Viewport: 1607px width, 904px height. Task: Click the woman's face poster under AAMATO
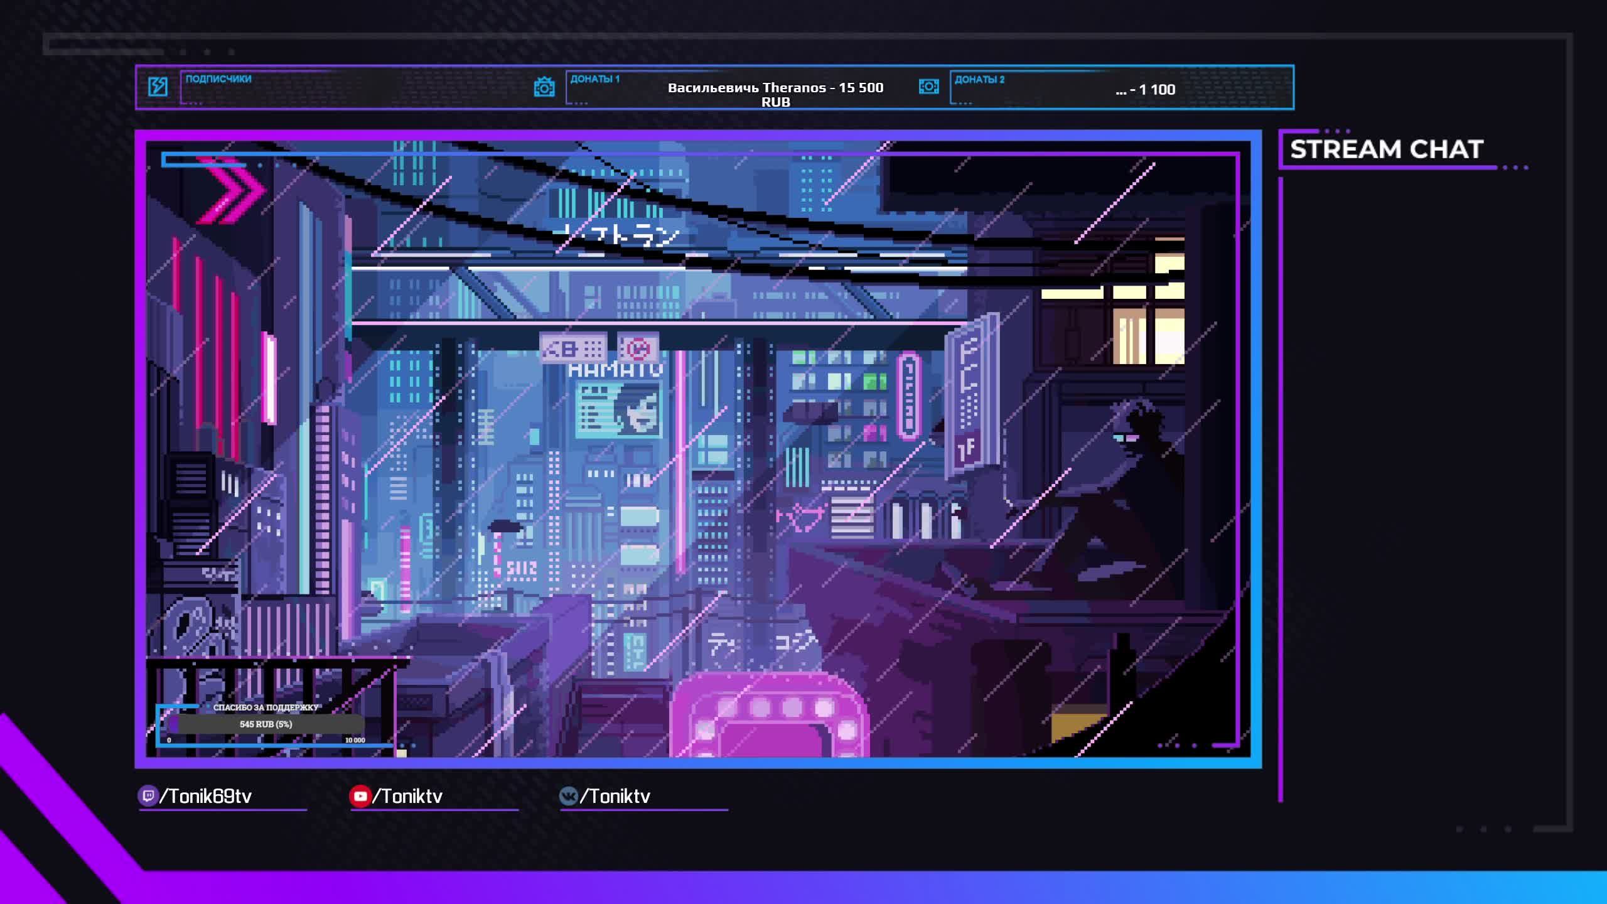pyautogui.click(x=637, y=410)
